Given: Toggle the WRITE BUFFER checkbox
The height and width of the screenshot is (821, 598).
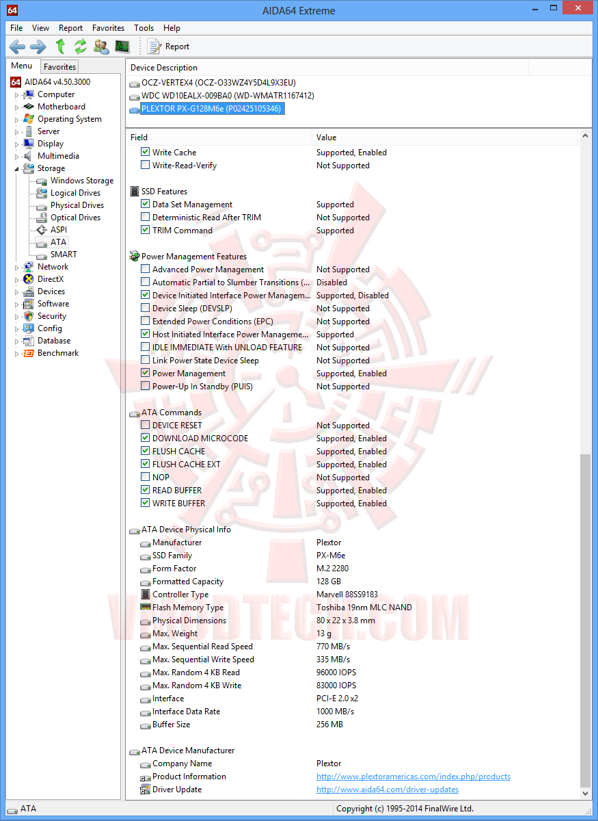Looking at the screenshot, I should (145, 503).
